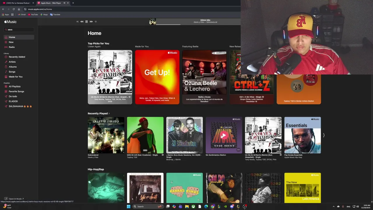Open All Playlists
This screenshot has width=373, height=210.
click(x=19, y=86)
